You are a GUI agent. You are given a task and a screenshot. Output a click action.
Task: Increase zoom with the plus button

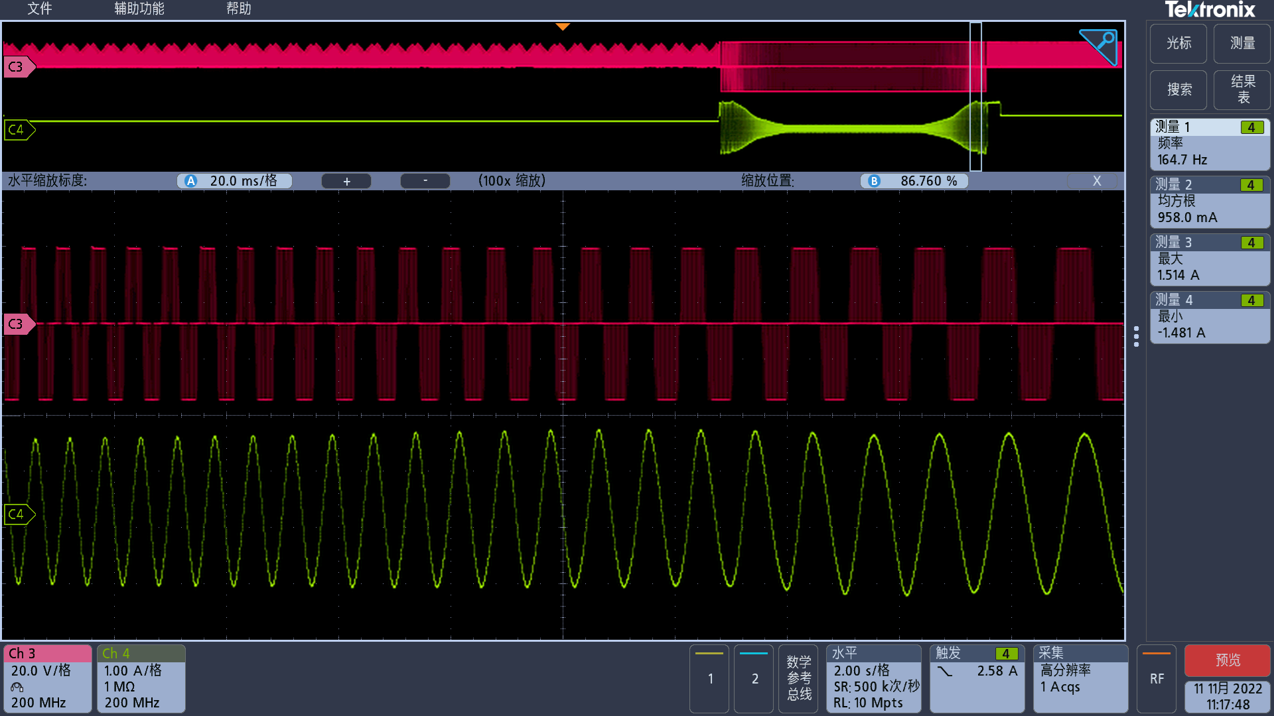click(346, 181)
